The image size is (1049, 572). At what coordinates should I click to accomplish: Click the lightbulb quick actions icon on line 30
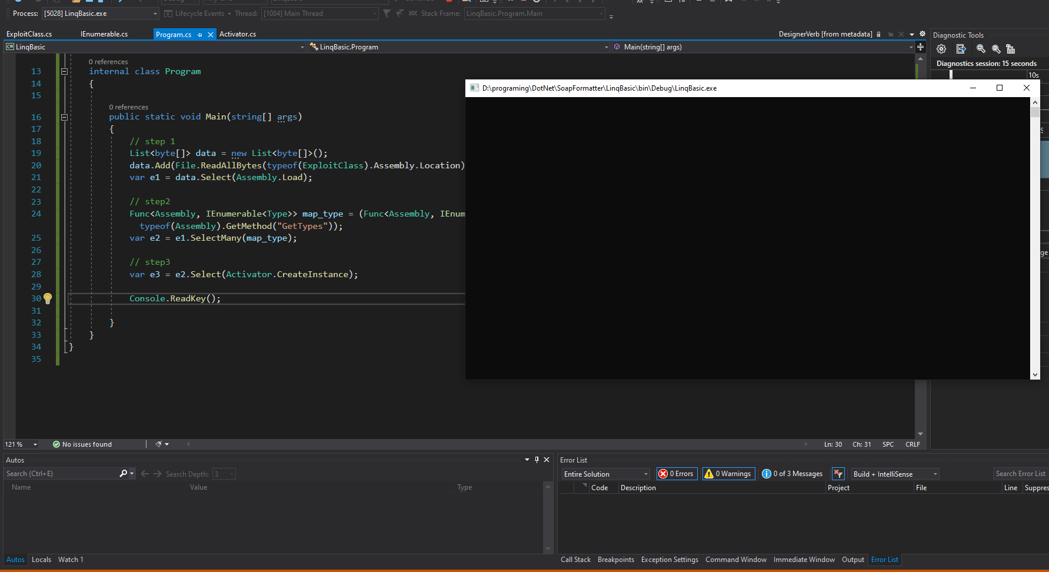(48, 298)
